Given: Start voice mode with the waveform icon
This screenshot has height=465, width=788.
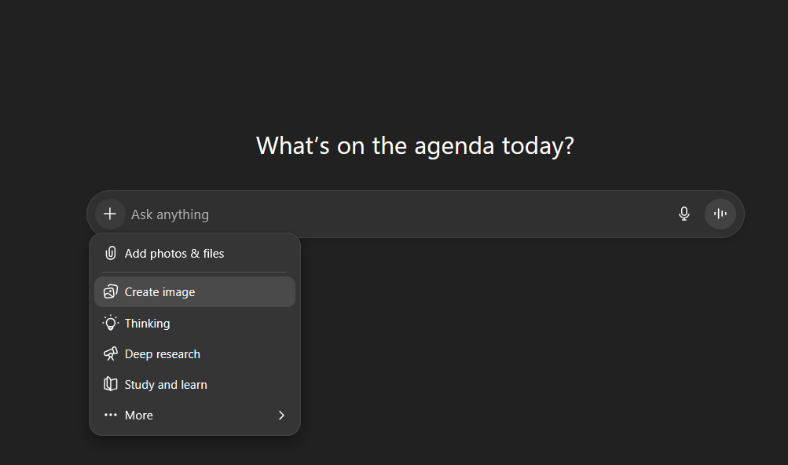Looking at the screenshot, I should [x=720, y=214].
